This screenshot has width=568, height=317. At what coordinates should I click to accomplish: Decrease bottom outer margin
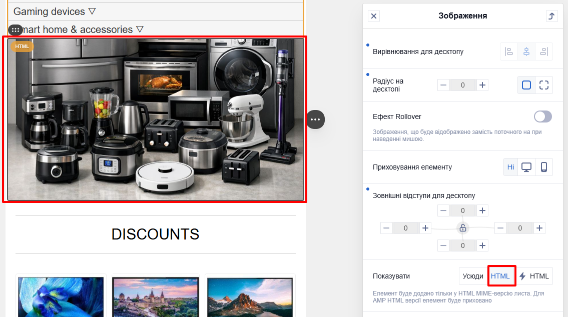coord(443,245)
